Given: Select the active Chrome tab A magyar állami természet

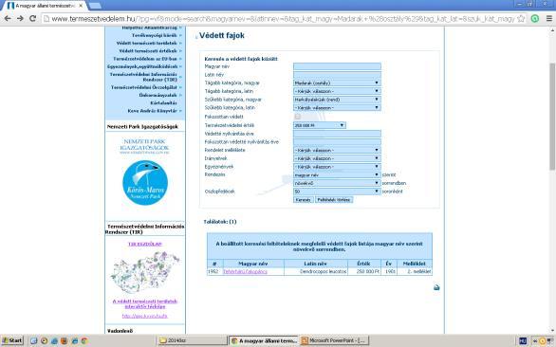Looking at the screenshot, I should 46,6.
